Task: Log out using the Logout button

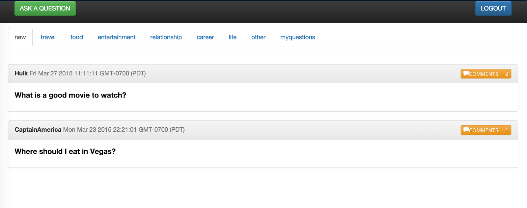Action: (x=493, y=9)
